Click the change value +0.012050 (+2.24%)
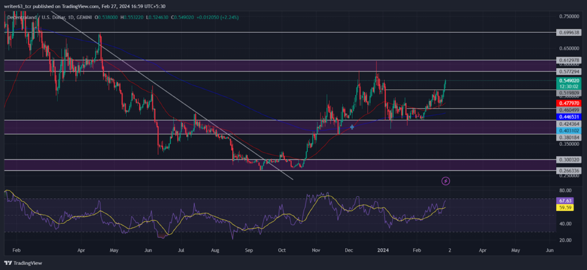The image size is (587, 270). coord(217,17)
